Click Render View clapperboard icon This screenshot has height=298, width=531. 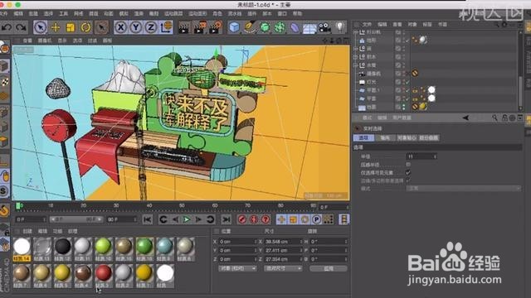184,27
